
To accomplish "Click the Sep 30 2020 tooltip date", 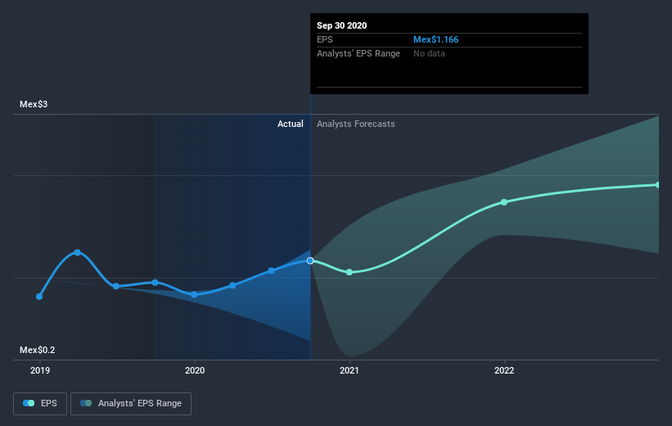I will pyautogui.click(x=341, y=25).
